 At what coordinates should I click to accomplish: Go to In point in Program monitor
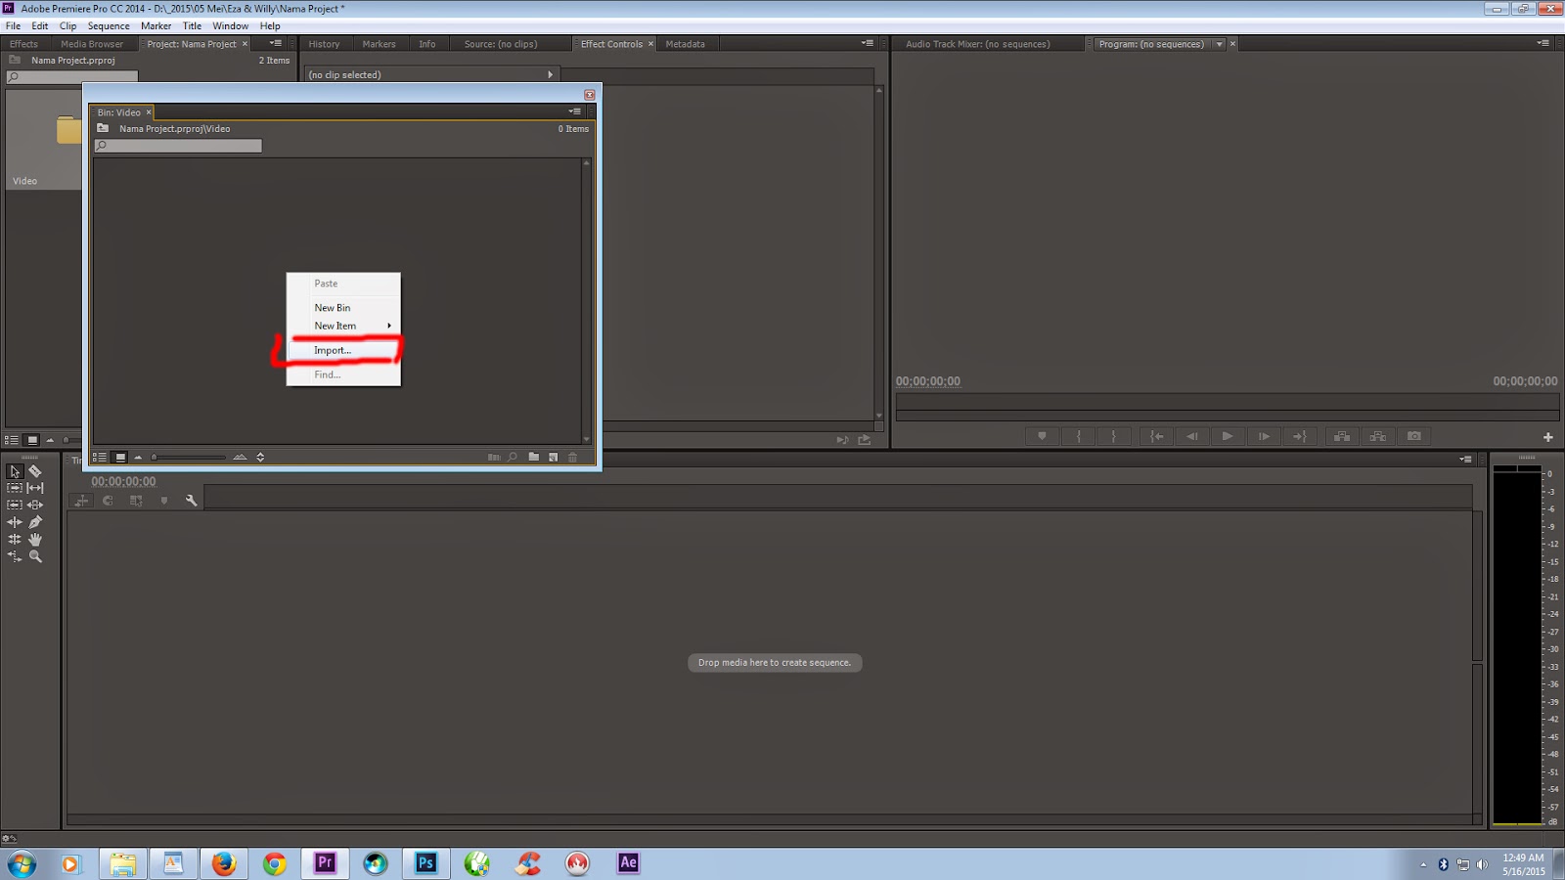(x=1156, y=436)
